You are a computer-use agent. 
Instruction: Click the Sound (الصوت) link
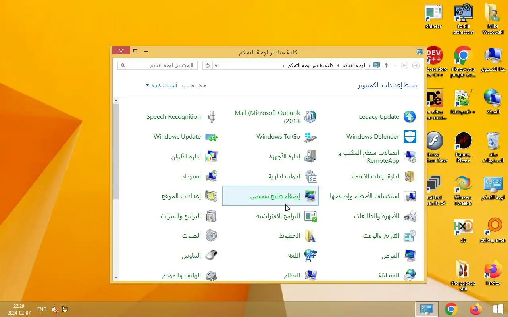pyautogui.click(x=191, y=236)
